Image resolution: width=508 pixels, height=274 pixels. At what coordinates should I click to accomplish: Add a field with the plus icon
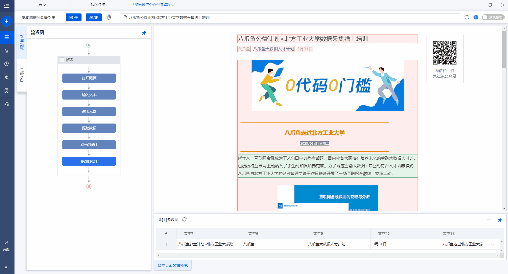(489, 220)
